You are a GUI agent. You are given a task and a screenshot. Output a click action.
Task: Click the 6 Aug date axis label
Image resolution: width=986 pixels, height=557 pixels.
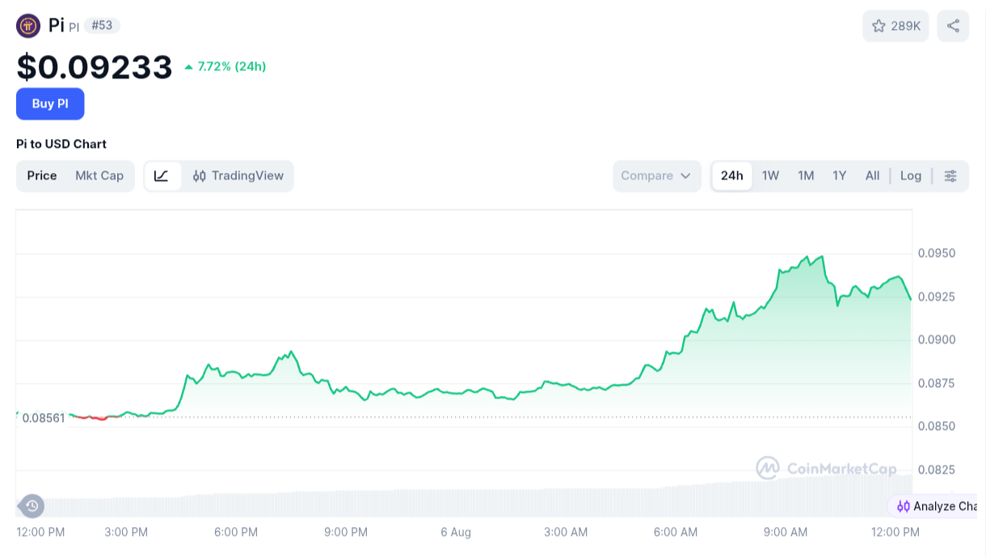(x=456, y=532)
